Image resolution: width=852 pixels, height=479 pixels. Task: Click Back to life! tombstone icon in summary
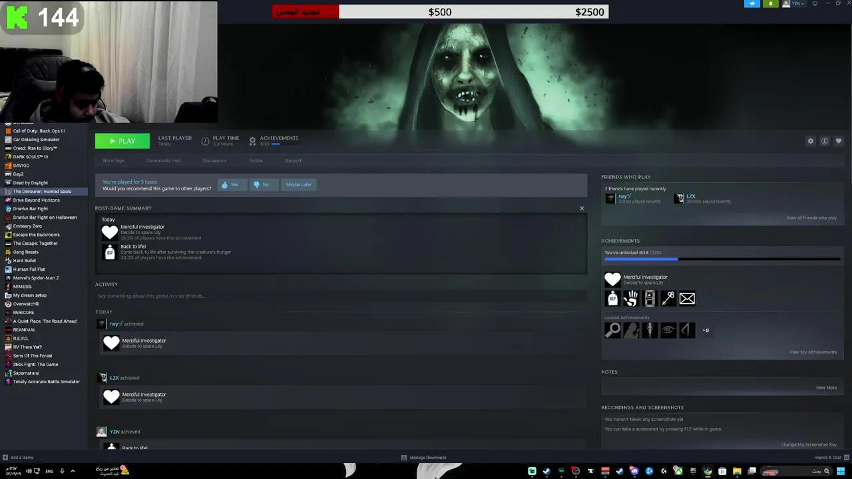[x=110, y=251]
